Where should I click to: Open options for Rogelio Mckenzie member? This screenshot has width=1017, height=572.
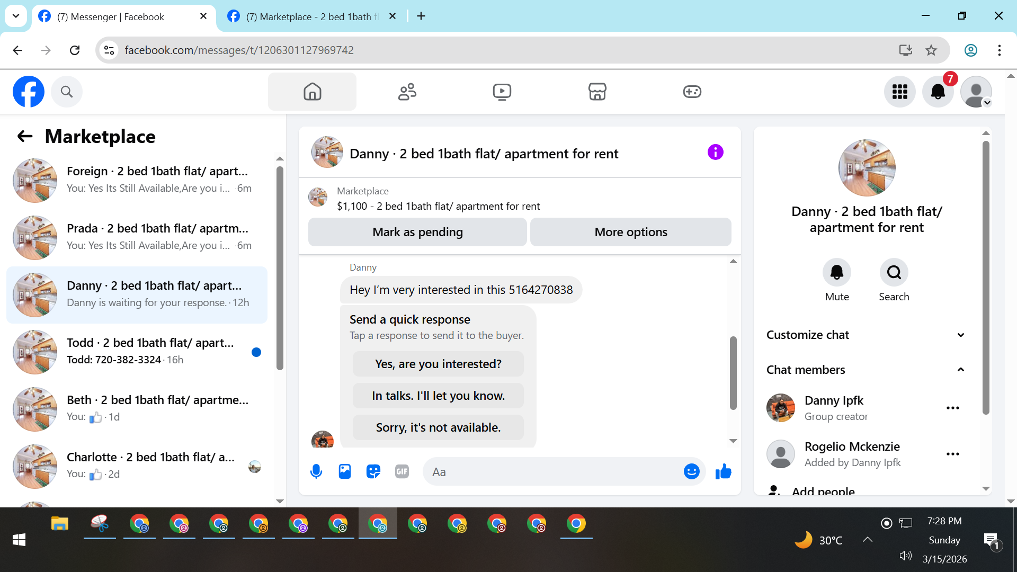(953, 454)
